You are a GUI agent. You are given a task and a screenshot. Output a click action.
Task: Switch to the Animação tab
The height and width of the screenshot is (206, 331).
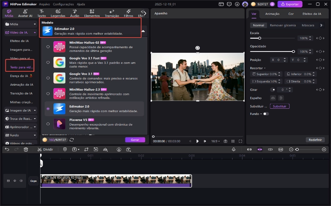[x=272, y=14]
